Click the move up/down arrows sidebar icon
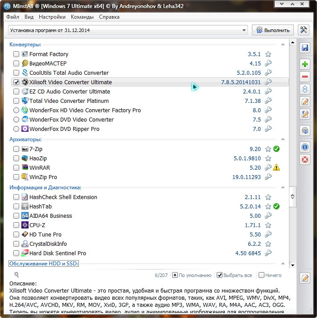Image resolution: width=317 pixels, height=318 pixels. tap(305, 89)
